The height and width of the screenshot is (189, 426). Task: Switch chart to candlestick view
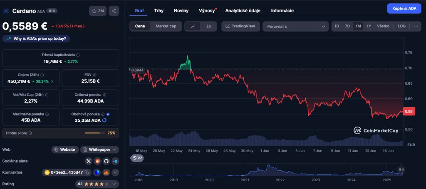[x=209, y=26]
